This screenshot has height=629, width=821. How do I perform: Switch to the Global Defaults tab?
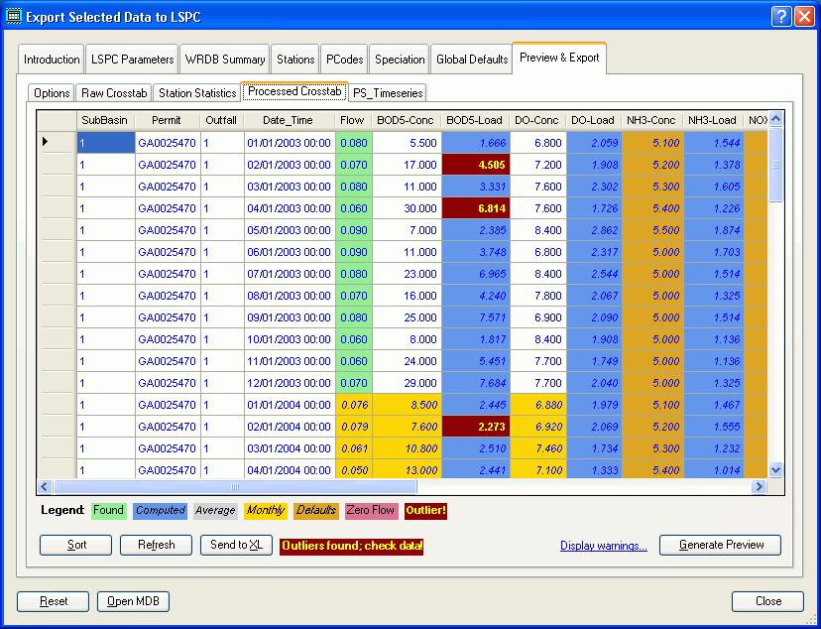click(x=471, y=58)
